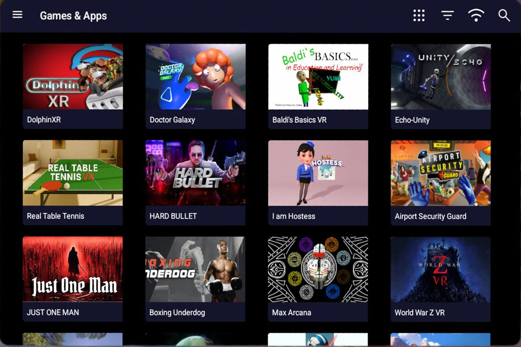This screenshot has height=347, width=521.
Task: Click the "Games & Apps" page heading
Action: (73, 16)
